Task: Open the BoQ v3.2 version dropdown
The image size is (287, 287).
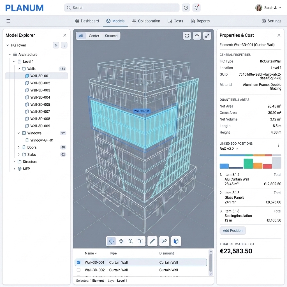Action: (229, 149)
